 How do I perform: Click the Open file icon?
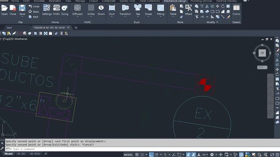[x=4, y=8]
